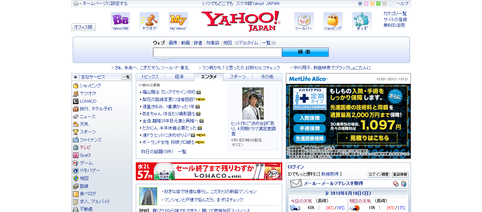The height and width of the screenshot is (212, 482).
Task: Click the mail envelope icon
Action: click(x=296, y=184)
